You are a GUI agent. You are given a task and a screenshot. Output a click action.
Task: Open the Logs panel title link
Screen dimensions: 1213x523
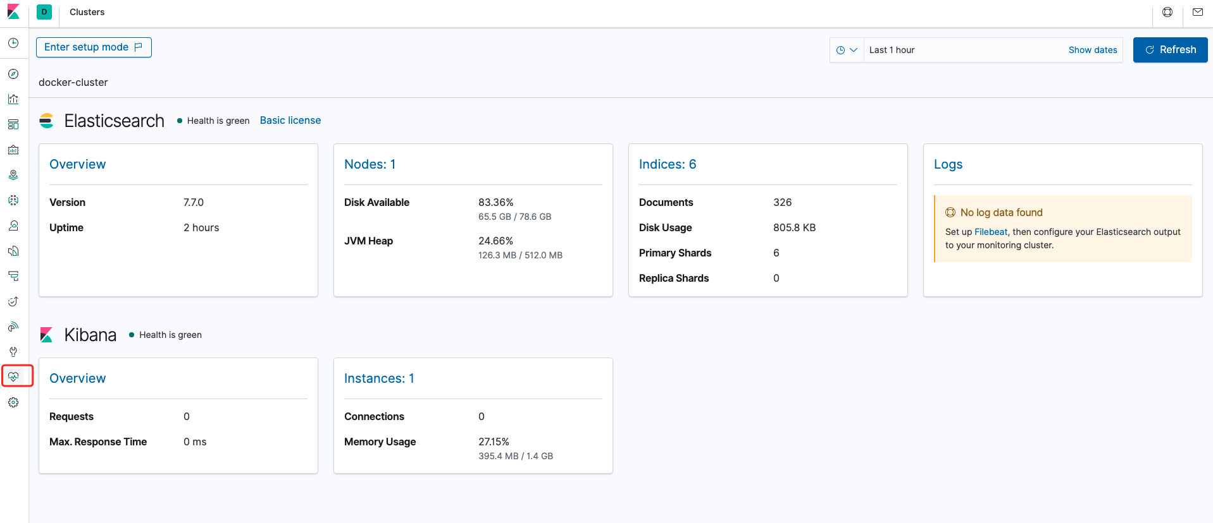(948, 164)
